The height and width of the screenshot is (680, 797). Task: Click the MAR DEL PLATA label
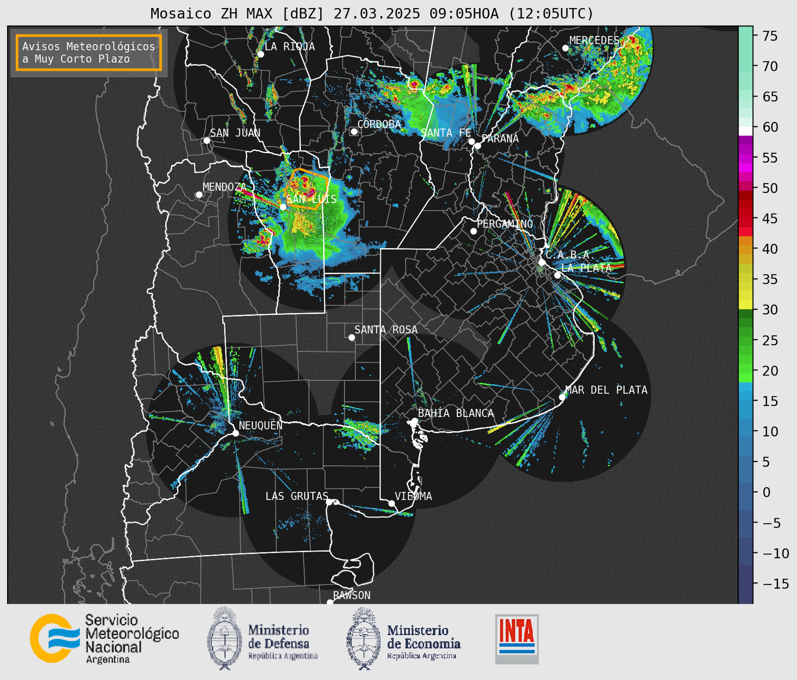pyautogui.click(x=607, y=390)
